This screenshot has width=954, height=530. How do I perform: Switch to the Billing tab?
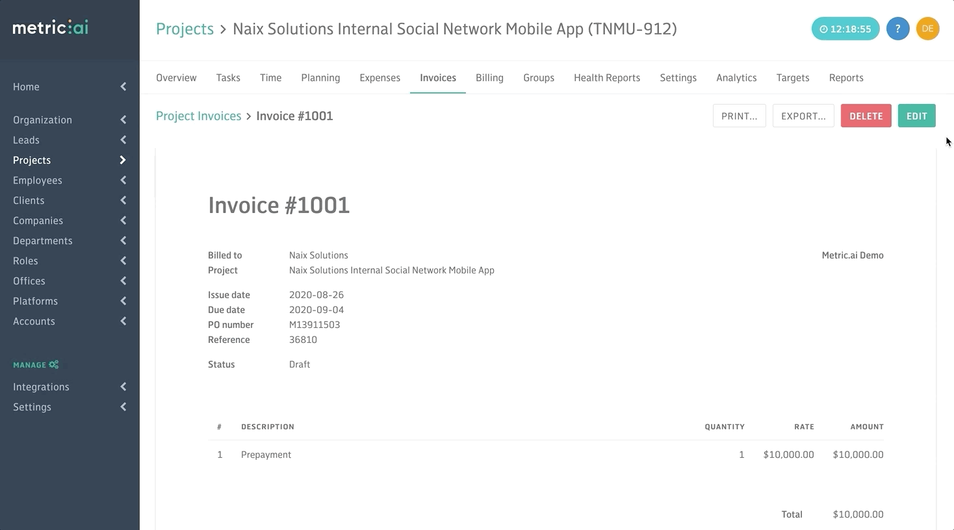[x=489, y=77]
